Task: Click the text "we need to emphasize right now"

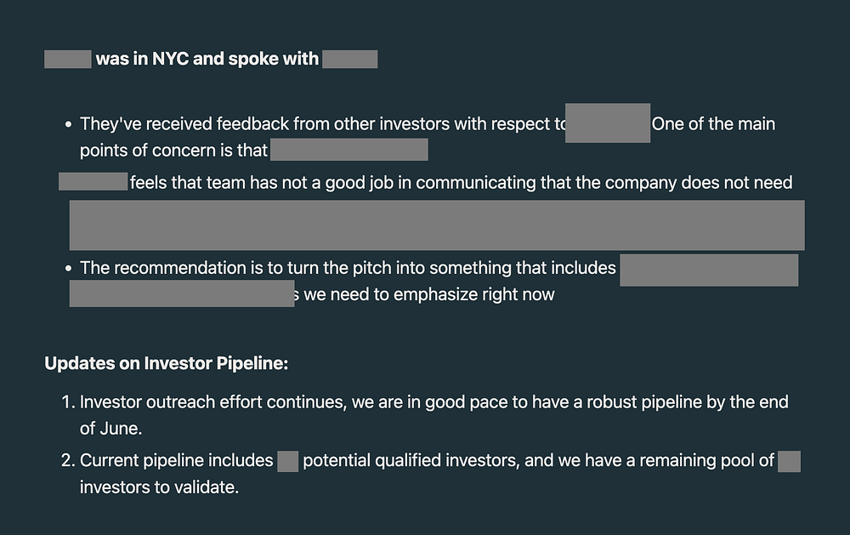Action: click(x=428, y=295)
